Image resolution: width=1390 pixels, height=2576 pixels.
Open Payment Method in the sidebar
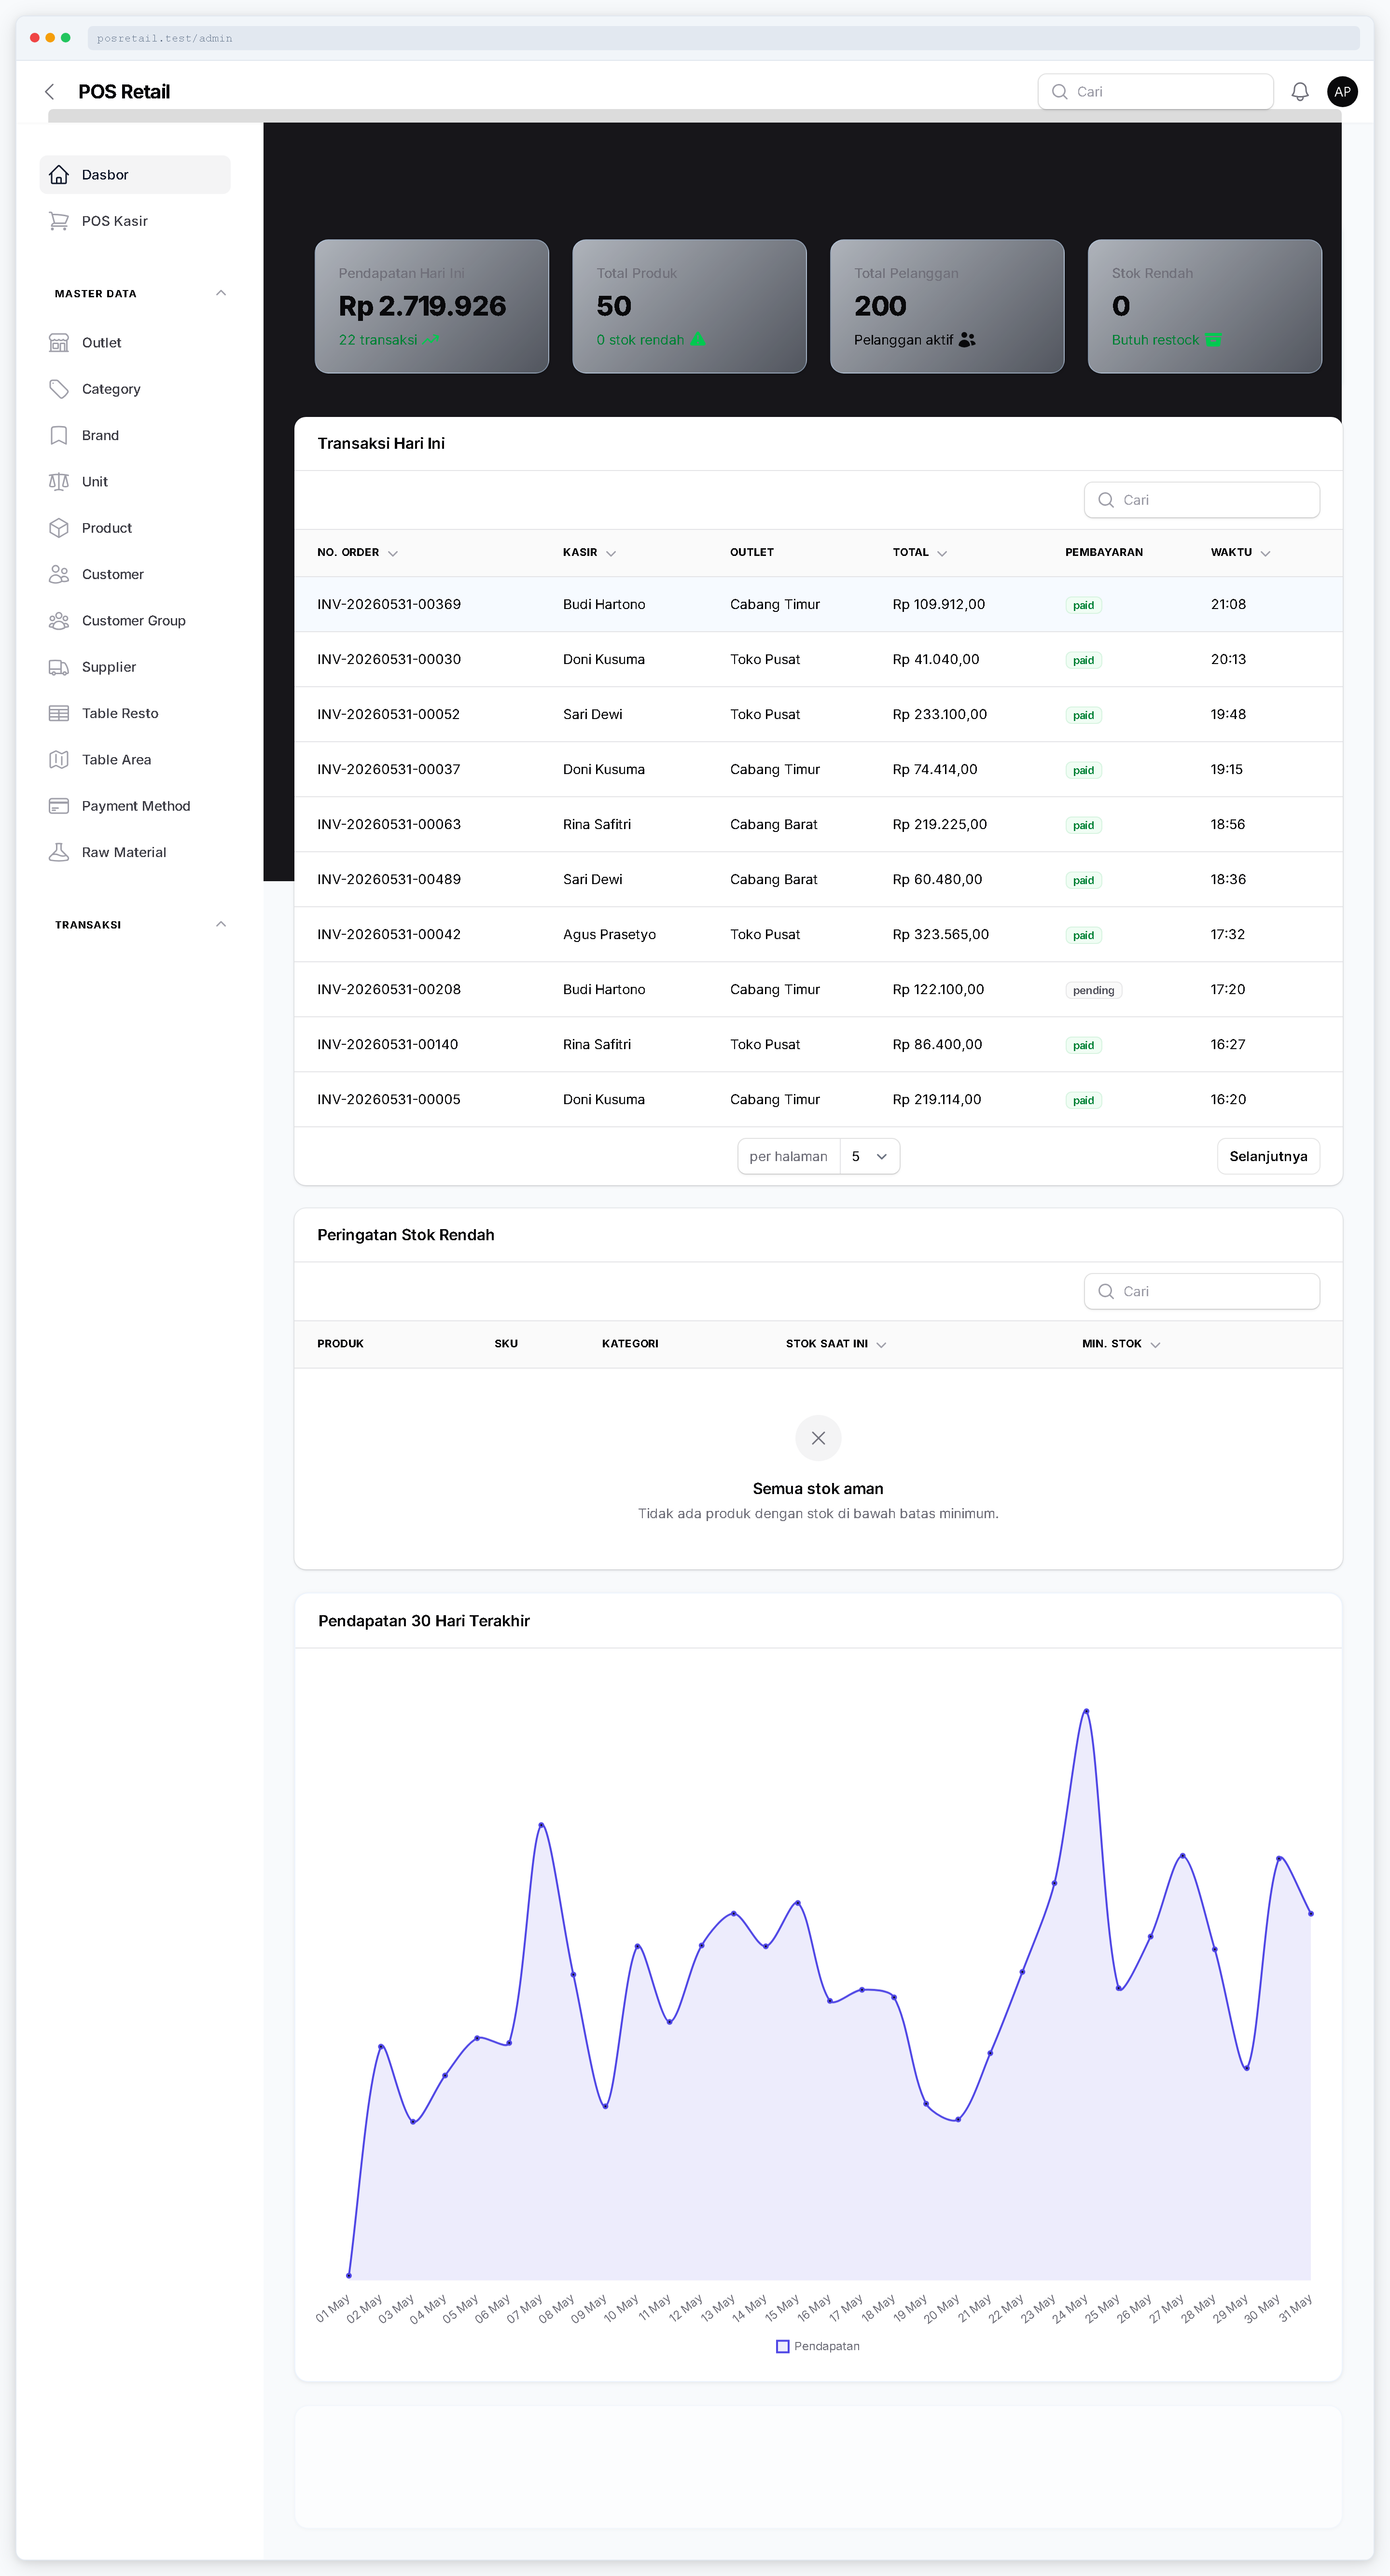pos(135,806)
